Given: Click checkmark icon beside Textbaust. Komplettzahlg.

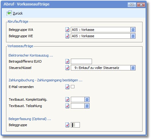Looking at the screenshot, I should [x=67, y=99].
